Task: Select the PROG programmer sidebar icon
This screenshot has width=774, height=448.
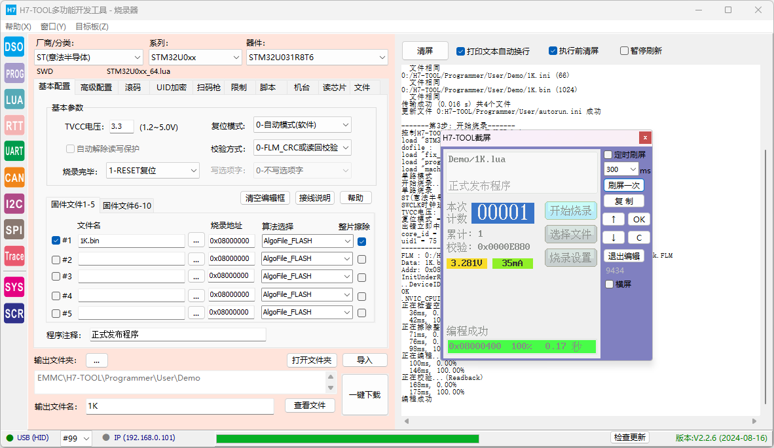Action: 14,73
